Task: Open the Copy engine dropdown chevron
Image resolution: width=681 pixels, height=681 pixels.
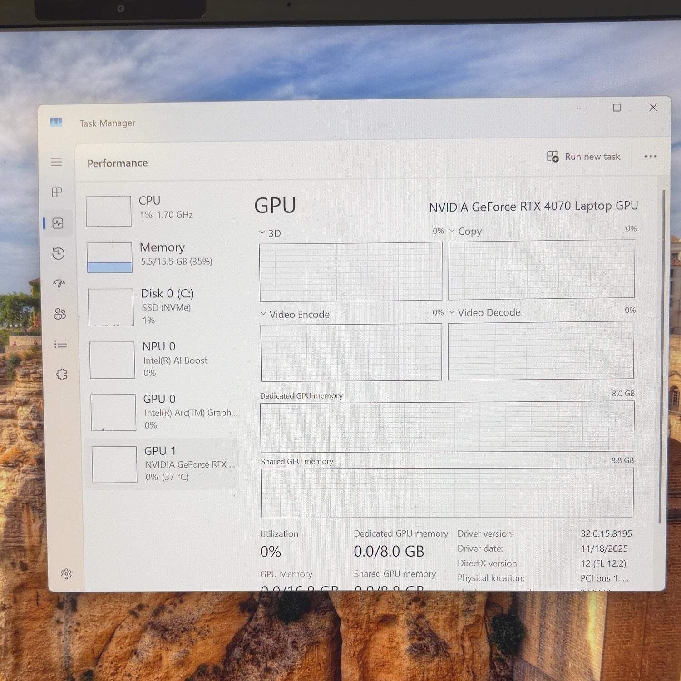Action: pyautogui.click(x=452, y=231)
